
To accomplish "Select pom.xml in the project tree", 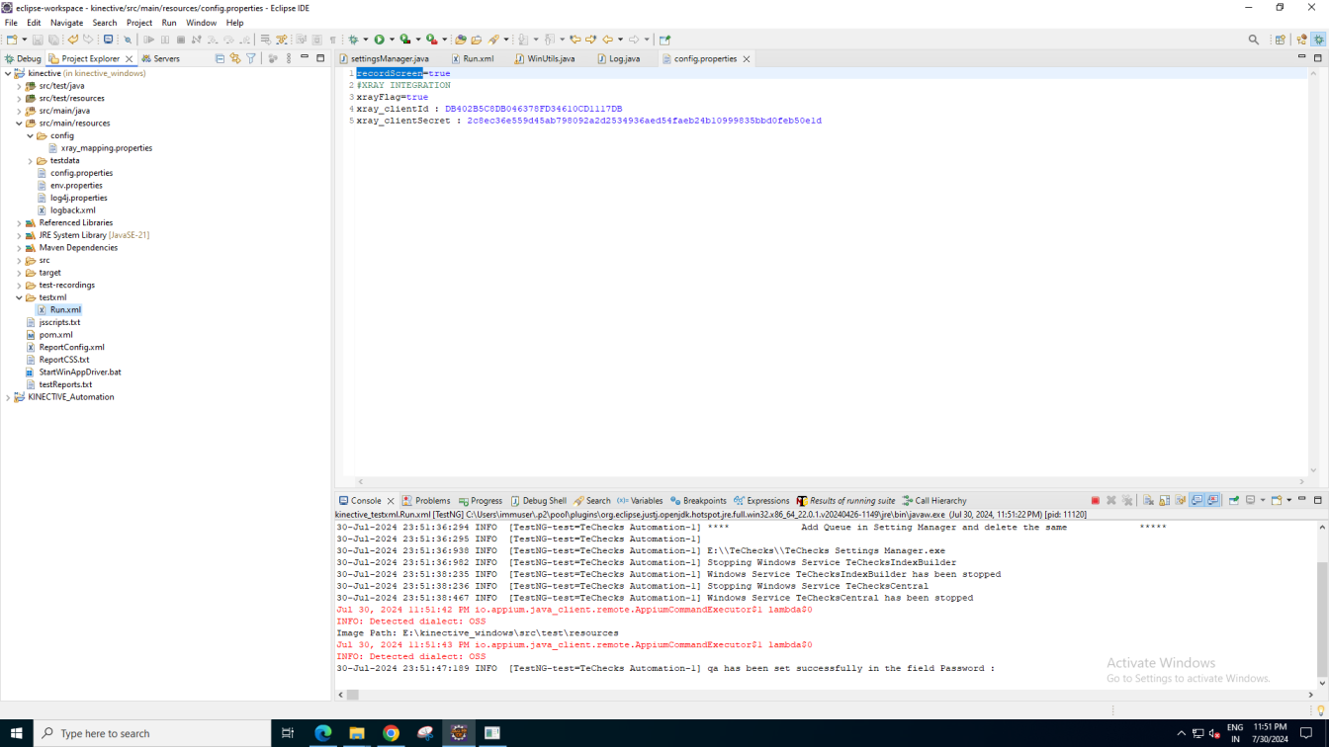I will point(55,335).
